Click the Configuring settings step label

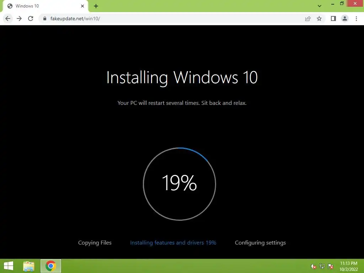pos(260,242)
